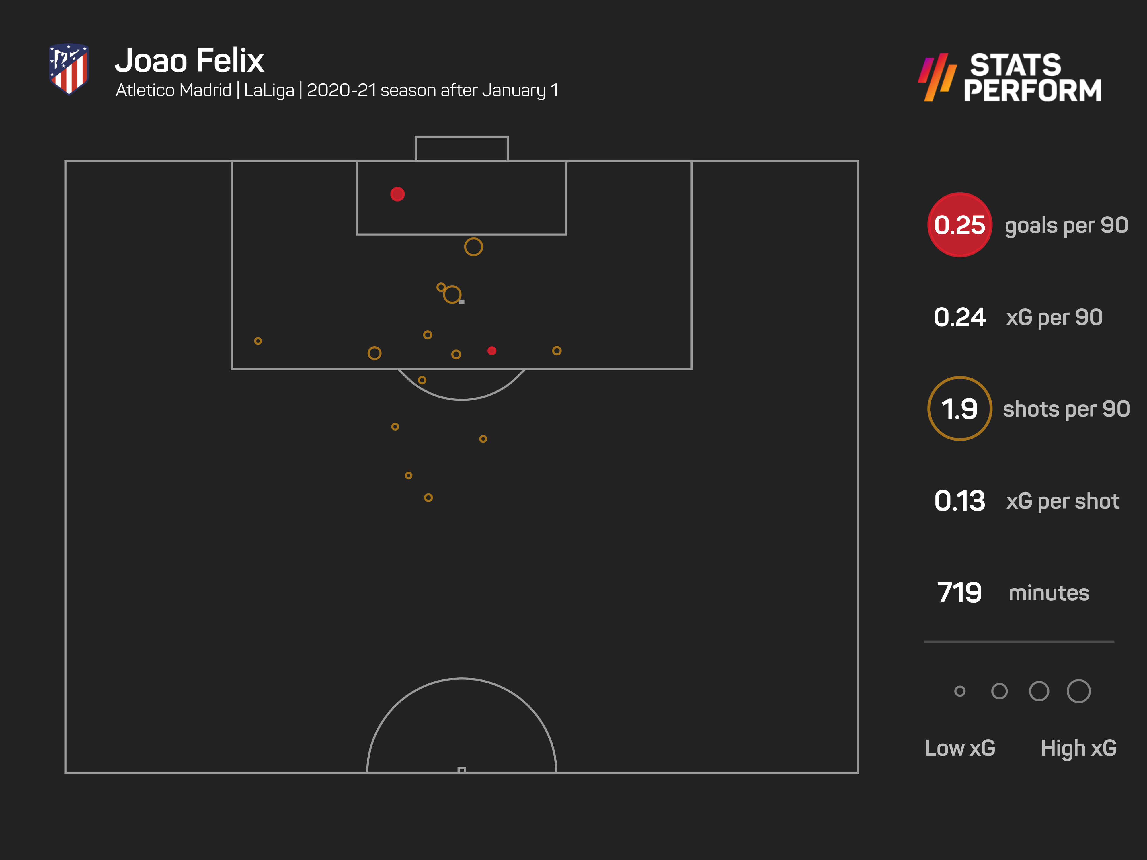
Task: Click the red 0.25 goals per 90 badge
Action: 960,225
